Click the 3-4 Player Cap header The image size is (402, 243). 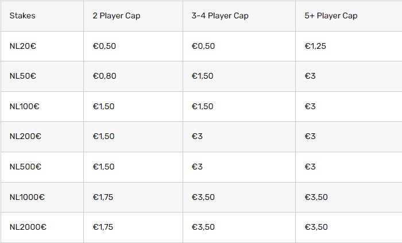220,16
